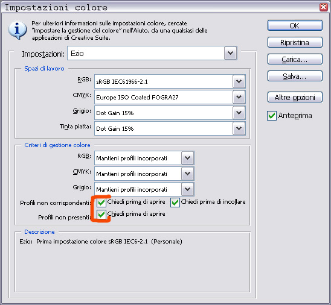Viewport: 331px width, 305px height.
Task: Click Salva... to save settings
Action: [x=295, y=76]
